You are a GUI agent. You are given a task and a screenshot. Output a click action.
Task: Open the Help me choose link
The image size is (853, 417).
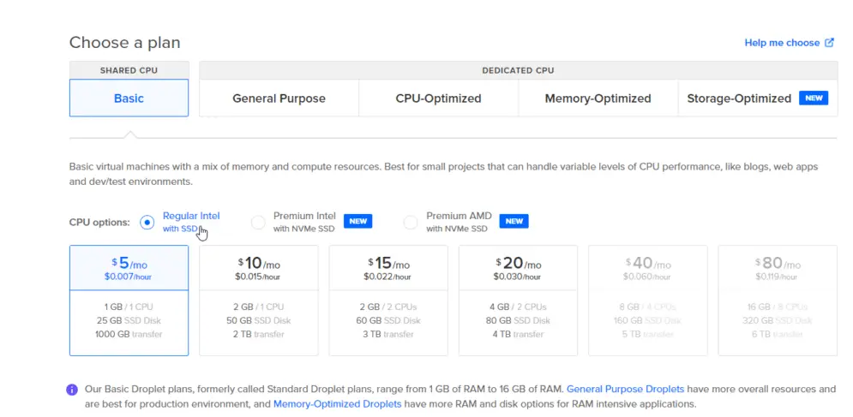782,43
